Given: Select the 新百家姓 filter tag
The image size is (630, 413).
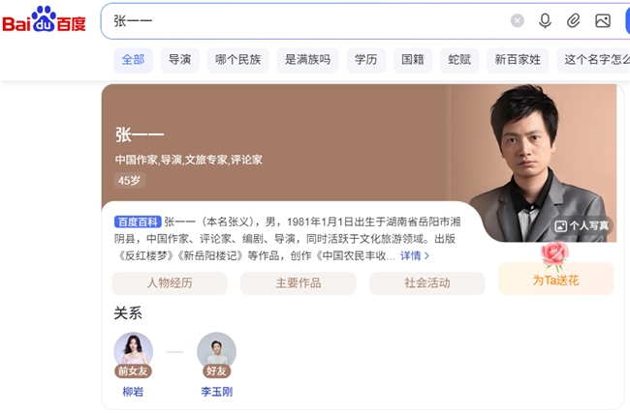Looking at the screenshot, I should click(518, 60).
